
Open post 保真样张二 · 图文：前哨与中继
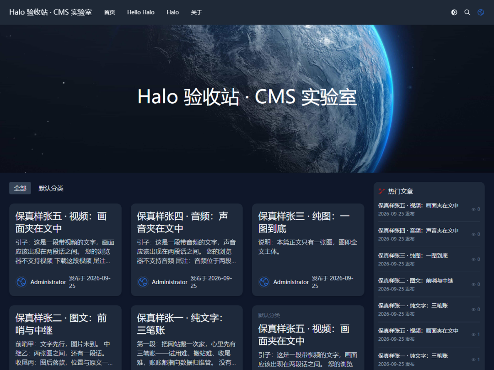[61, 324]
